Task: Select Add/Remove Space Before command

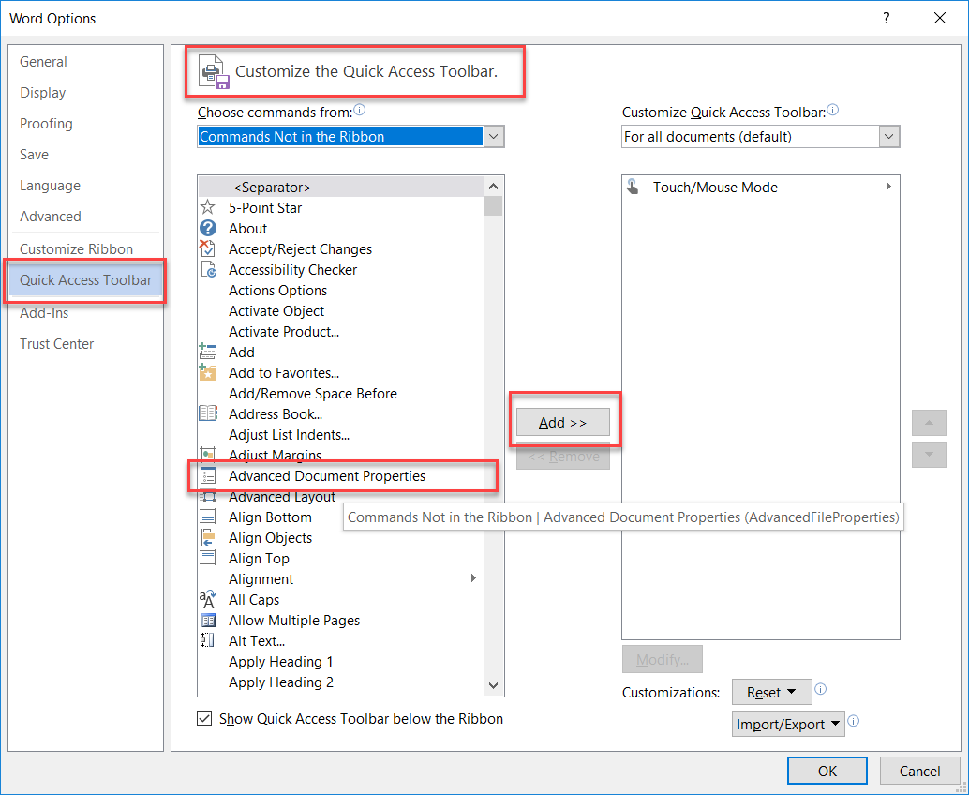Action: [340, 393]
